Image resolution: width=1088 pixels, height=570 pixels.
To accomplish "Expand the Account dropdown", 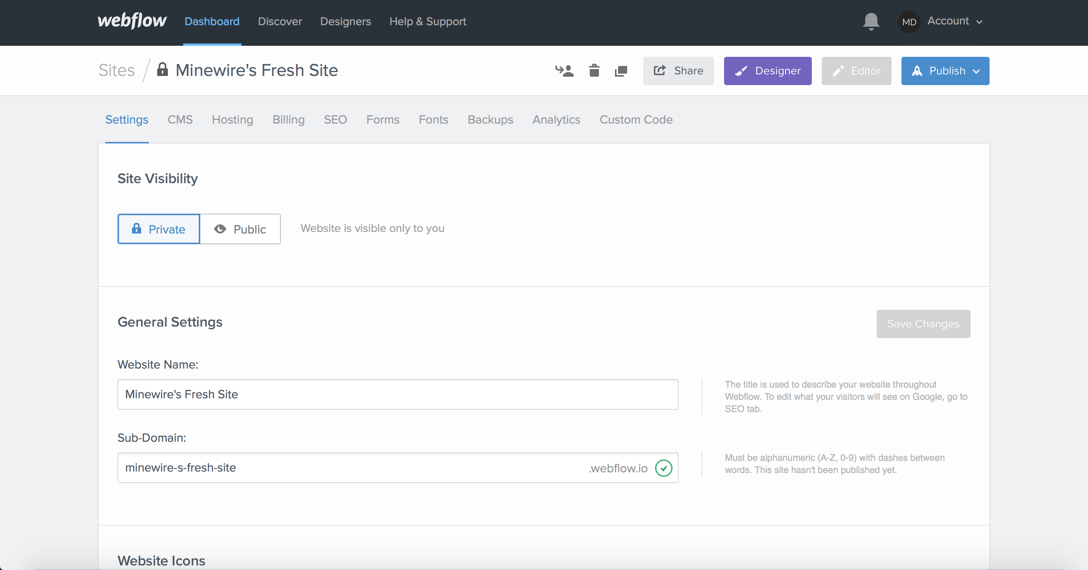I will pyautogui.click(x=955, y=21).
